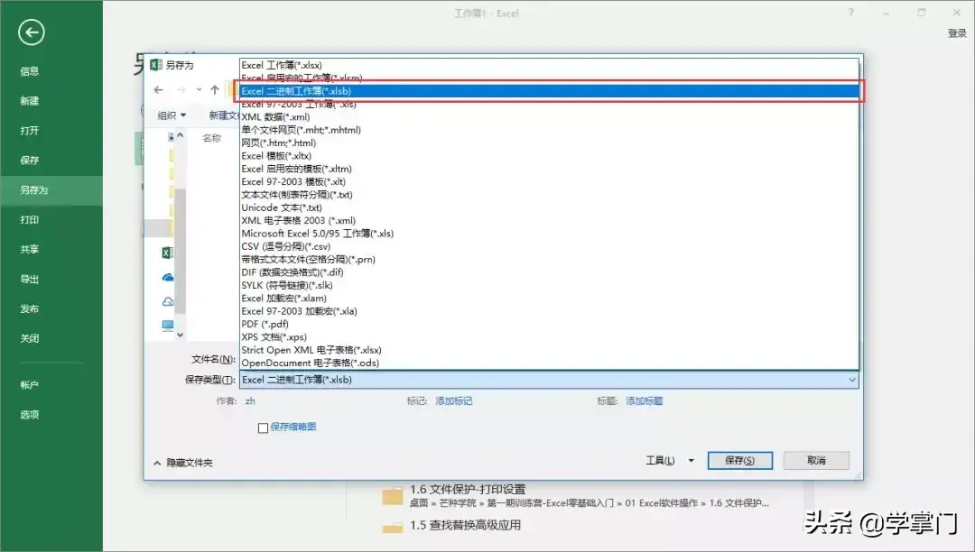Go back using dialog's left arrow
The height and width of the screenshot is (552, 975).
(x=159, y=90)
